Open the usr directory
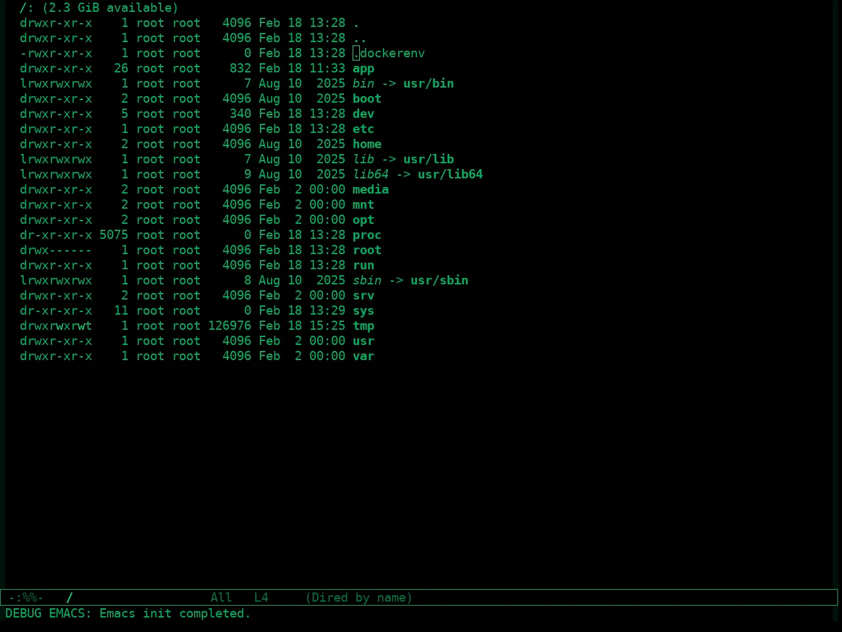 point(363,341)
